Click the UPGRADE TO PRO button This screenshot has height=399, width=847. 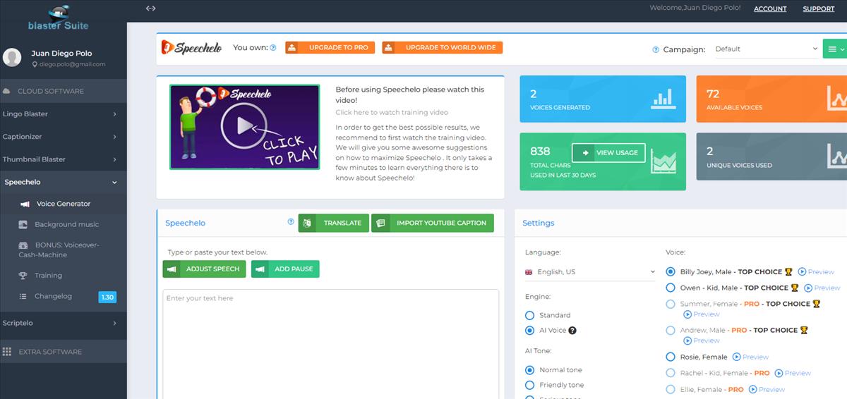(330, 48)
